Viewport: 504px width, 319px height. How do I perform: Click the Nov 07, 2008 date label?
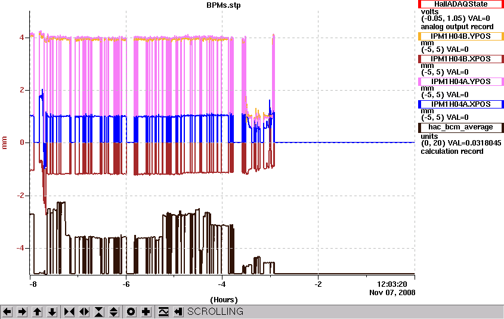(x=392, y=293)
